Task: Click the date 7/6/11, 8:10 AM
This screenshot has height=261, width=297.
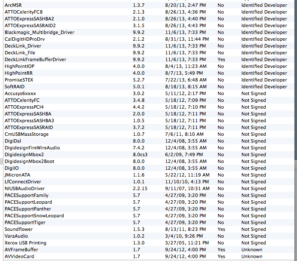Action: point(184,134)
